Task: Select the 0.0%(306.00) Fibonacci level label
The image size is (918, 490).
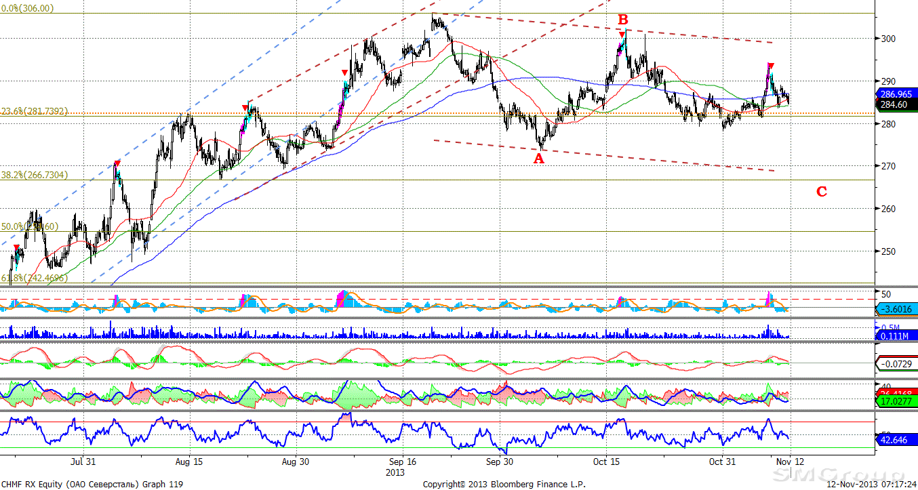Action: tap(27, 9)
